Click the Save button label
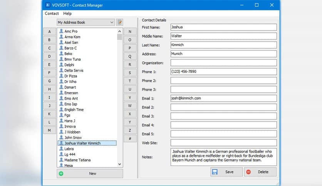Image resolution: width=322 pixels, height=186 pixels. click(229, 172)
